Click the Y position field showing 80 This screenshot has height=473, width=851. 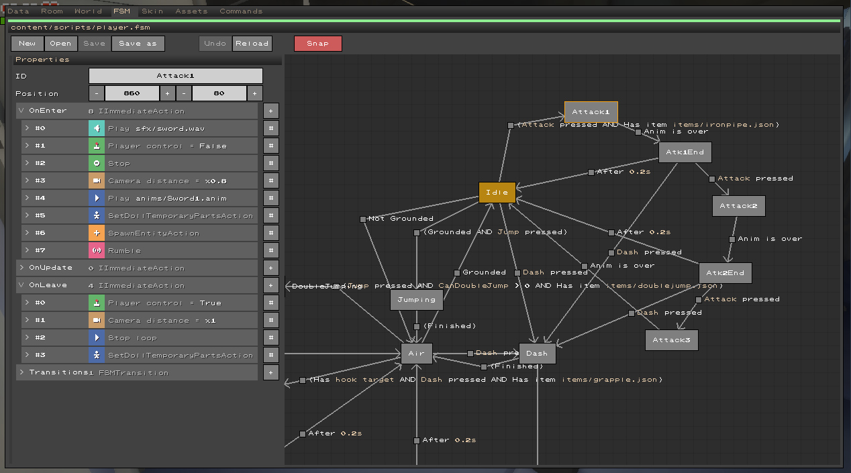coord(219,93)
